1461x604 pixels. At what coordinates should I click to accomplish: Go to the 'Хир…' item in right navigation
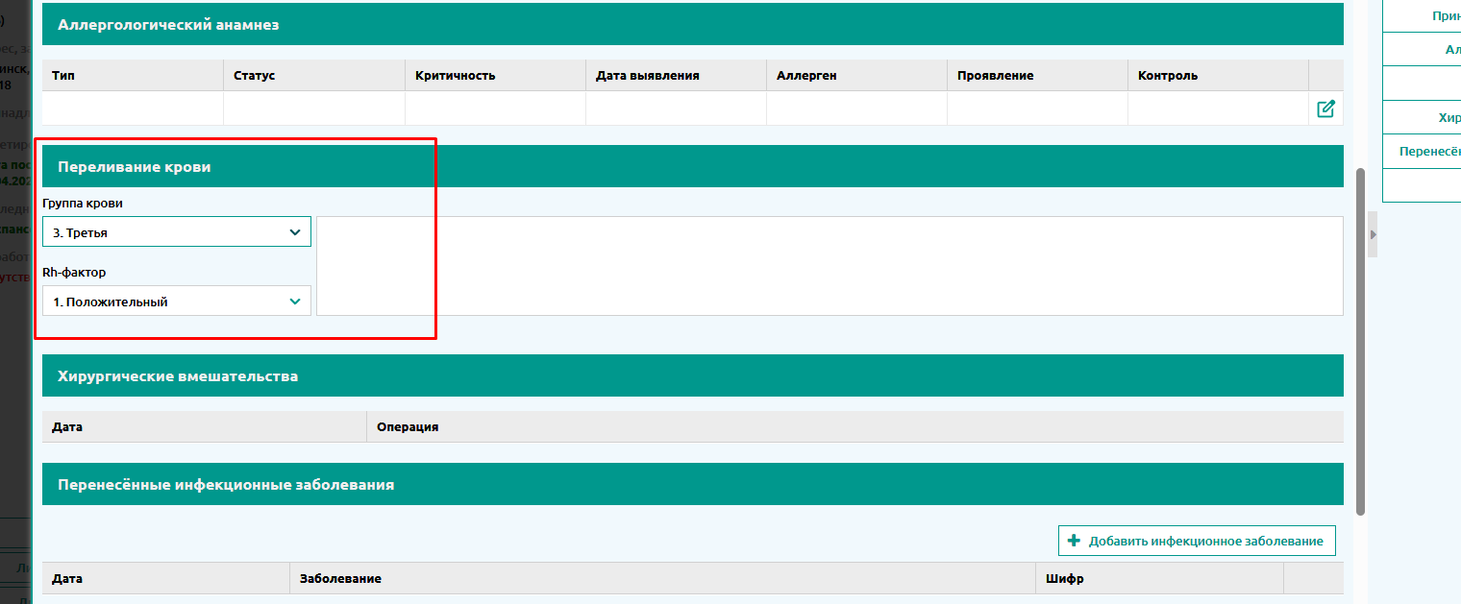coord(1448,117)
